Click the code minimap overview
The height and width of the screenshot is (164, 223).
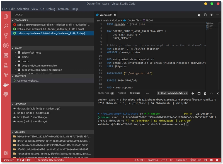click(212, 26)
